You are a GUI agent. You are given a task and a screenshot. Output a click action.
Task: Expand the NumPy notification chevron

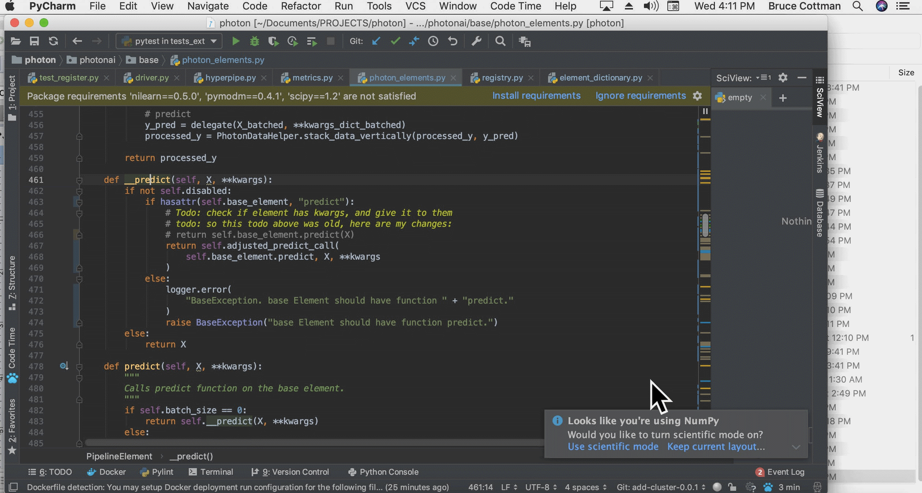[796, 447]
